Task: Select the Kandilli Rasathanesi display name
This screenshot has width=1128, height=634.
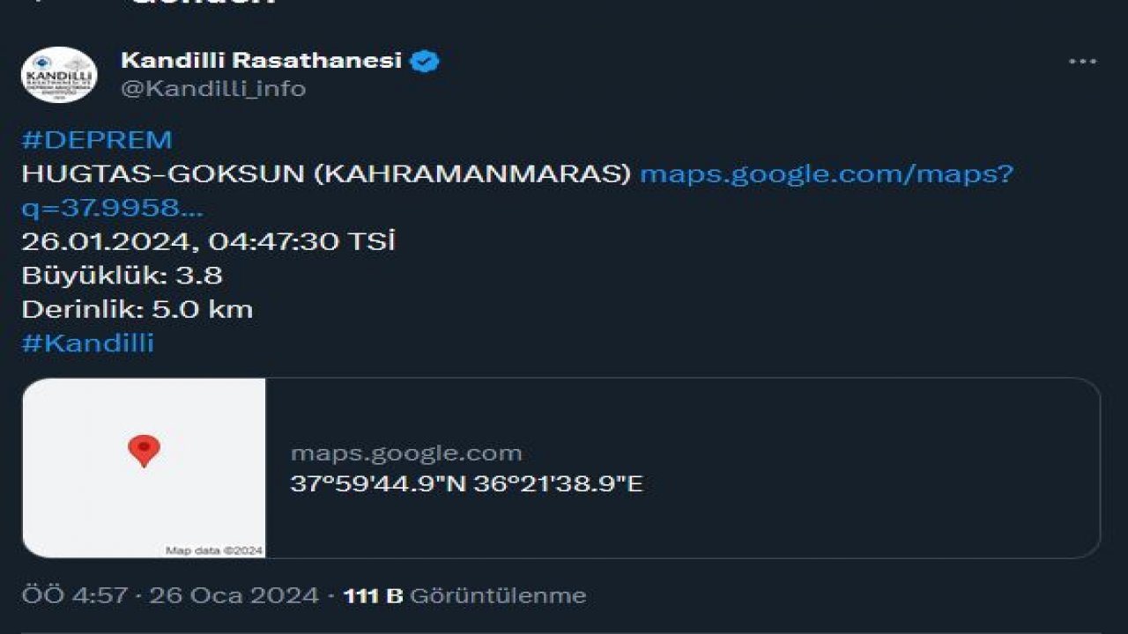Action: pyautogui.click(x=264, y=61)
